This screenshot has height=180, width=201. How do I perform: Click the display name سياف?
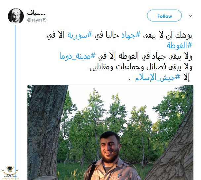tap(36, 13)
